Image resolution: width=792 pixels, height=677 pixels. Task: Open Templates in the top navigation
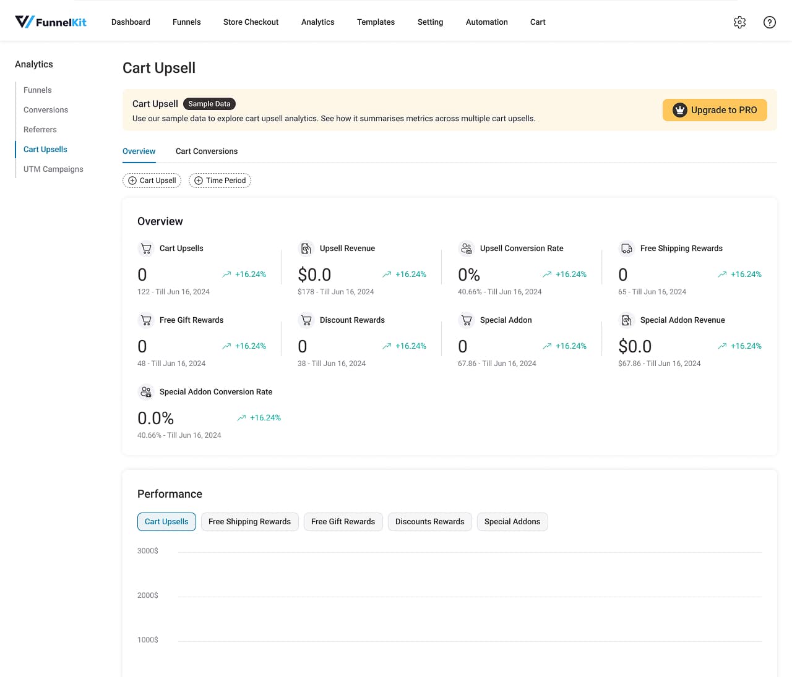[376, 22]
